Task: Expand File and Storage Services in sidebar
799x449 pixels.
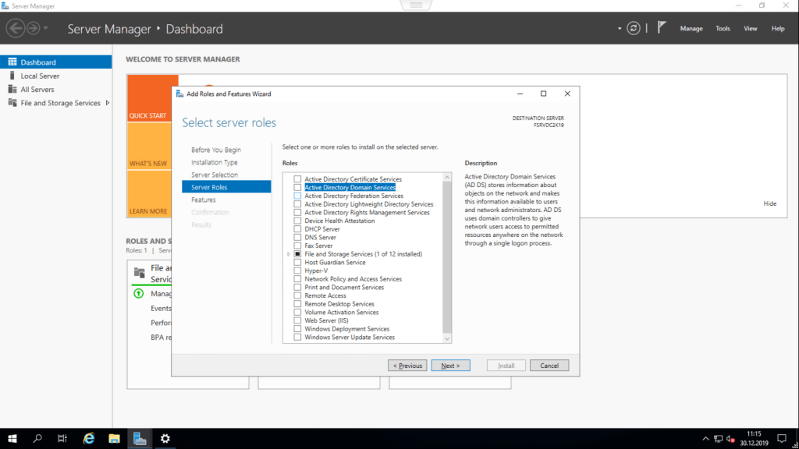Action: tap(108, 103)
